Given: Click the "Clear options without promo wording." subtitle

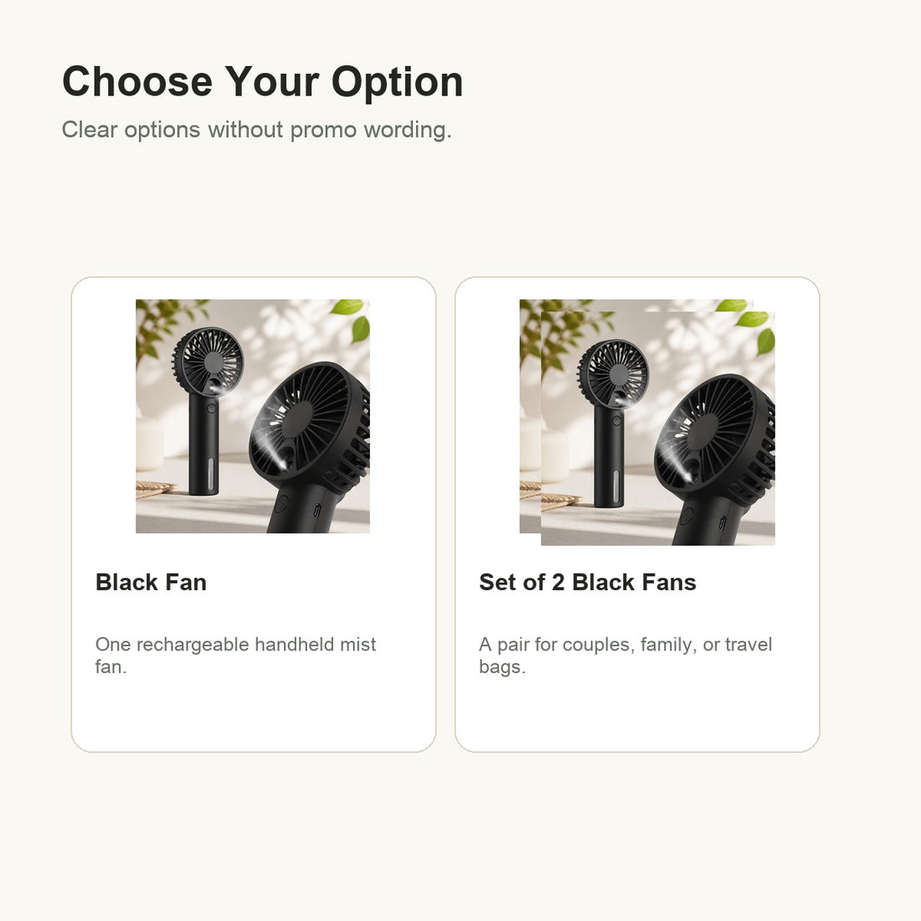Looking at the screenshot, I should point(257,130).
